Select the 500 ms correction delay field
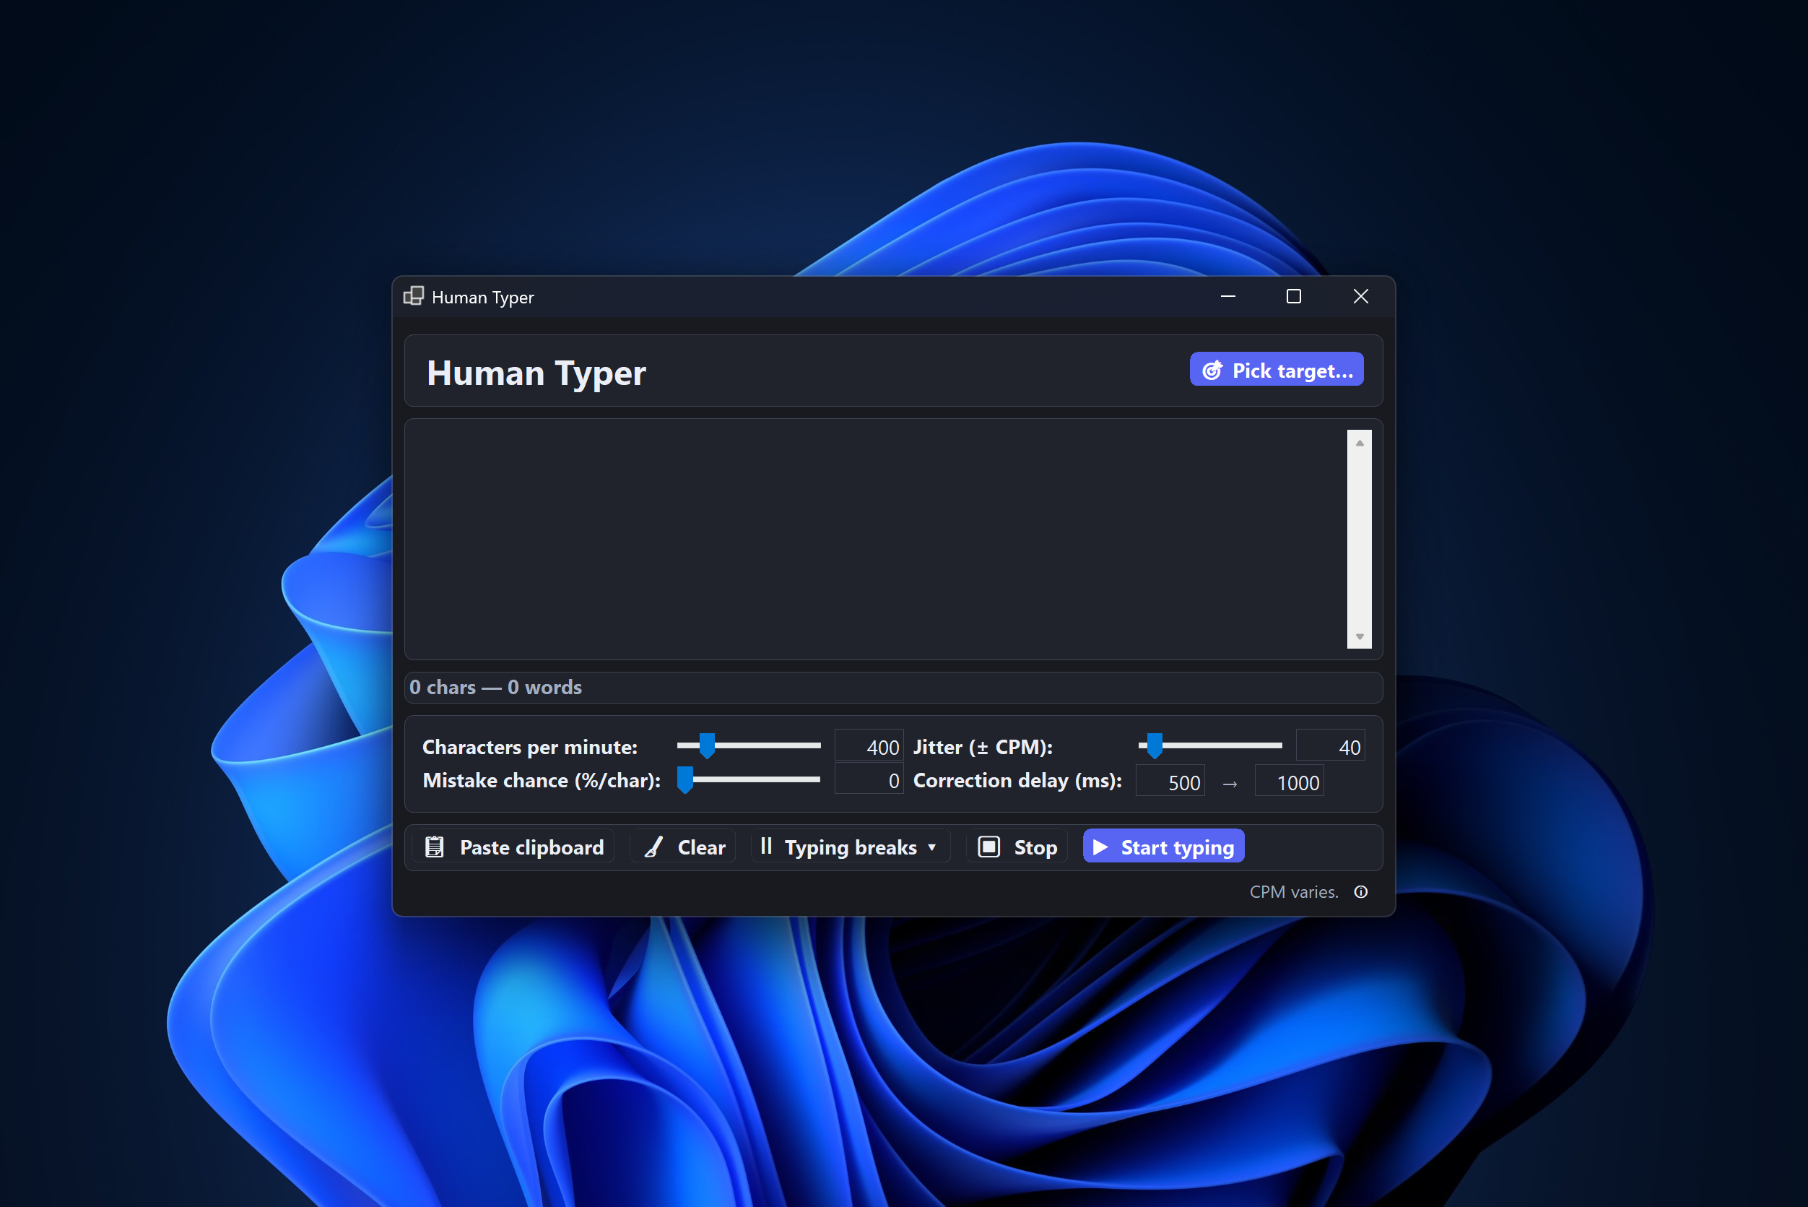This screenshot has width=1808, height=1207. 1170,781
